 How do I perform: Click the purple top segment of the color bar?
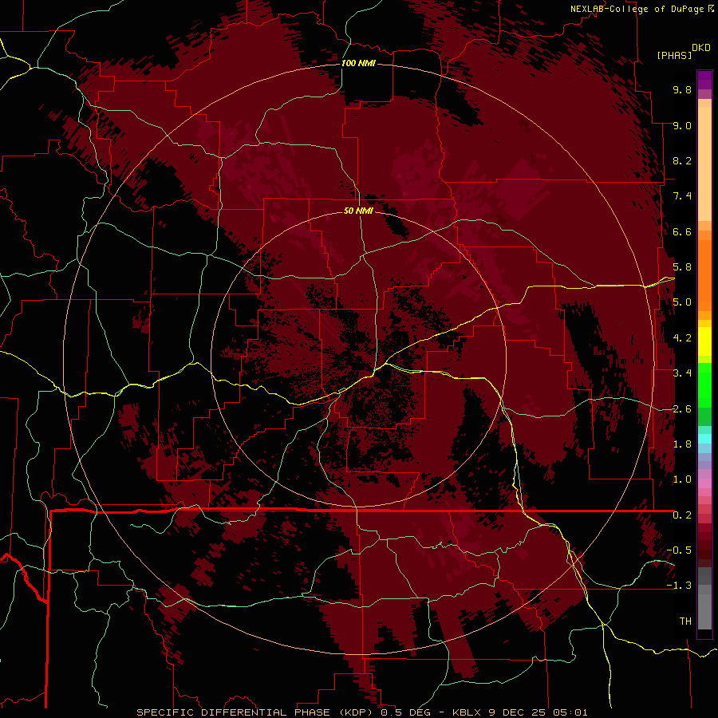tap(704, 81)
